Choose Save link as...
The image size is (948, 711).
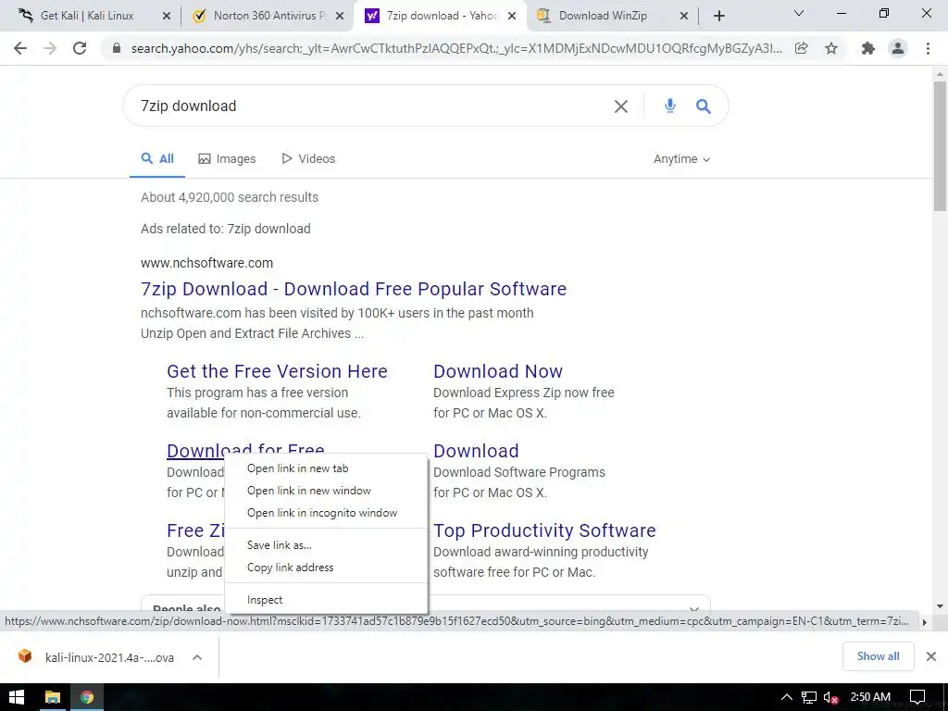coord(326,545)
